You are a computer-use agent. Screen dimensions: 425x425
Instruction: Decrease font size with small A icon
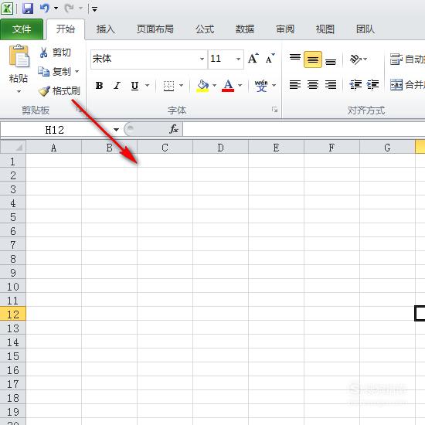coord(270,58)
